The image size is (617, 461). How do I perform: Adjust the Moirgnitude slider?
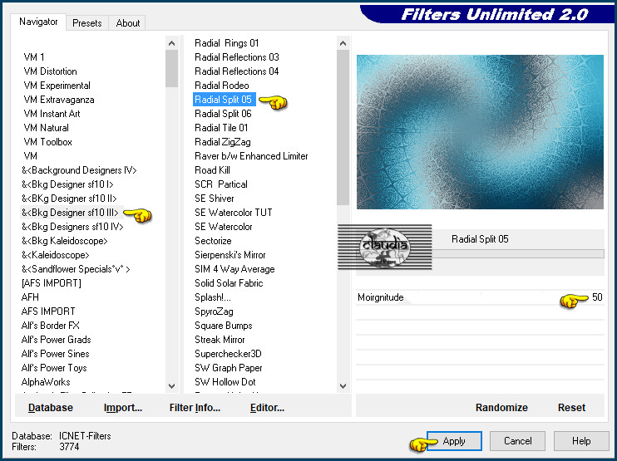click(x=480, y=297)
